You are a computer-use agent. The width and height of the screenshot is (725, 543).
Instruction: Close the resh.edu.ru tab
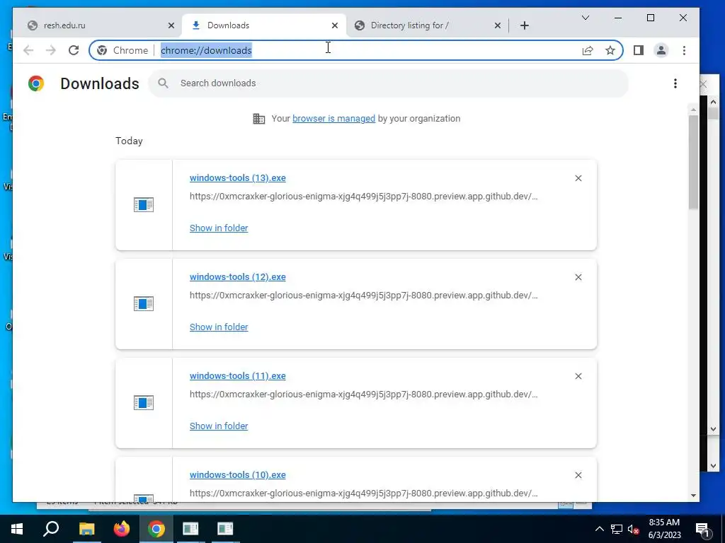tap(171, 25)
